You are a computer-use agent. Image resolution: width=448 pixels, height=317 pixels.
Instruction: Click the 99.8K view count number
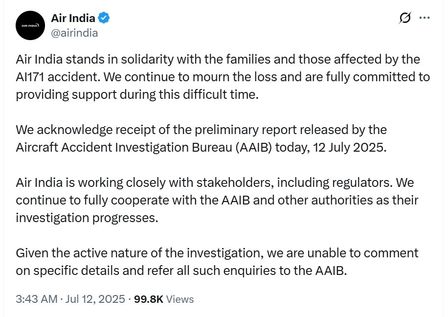point(149,299)
